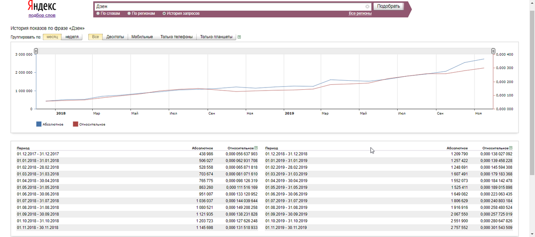Click the 2019 label on chart axis
Viewport: 535px width, 237px height.
[x=289, y=113]
